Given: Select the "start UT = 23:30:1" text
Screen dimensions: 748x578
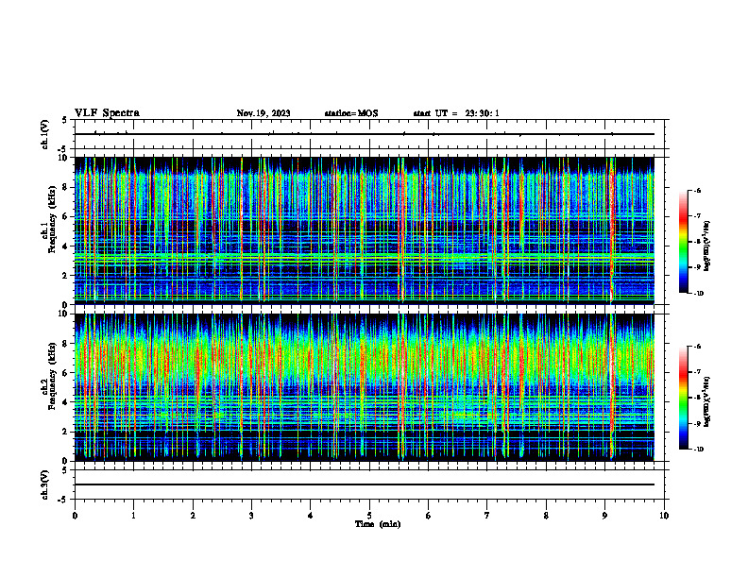Looking at the screenshot, I should (x=456, y=113).
